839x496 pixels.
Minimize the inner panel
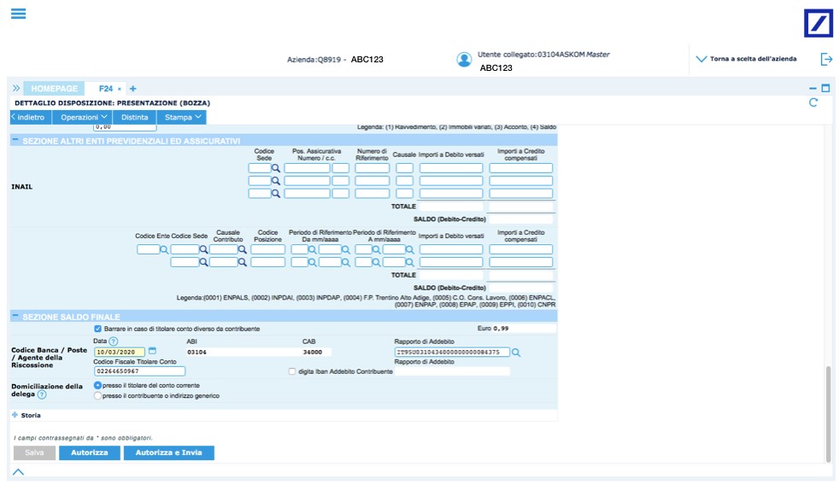point(813,88)
